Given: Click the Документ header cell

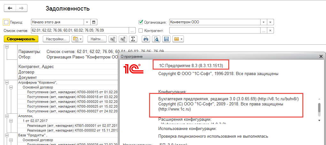Looking at the screenshot, I should (68, 77).
